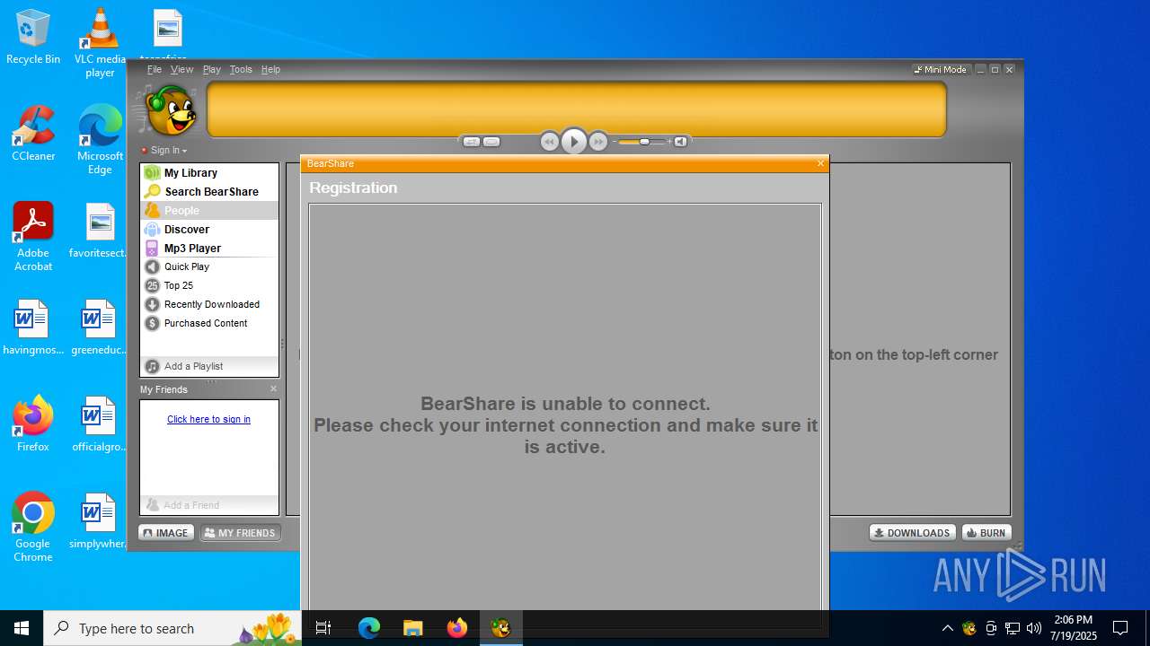The height and width of the screenshot is (646, 1150).
Task: Open Firefox desktop shortcut
Action: pyautogui.click(x=33, y=423)
